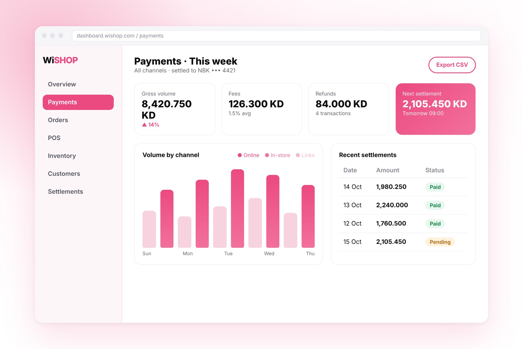Select the 1,980.250 amount cell
The width and height of the screenshot is (523, 349).
click(391, 187)
